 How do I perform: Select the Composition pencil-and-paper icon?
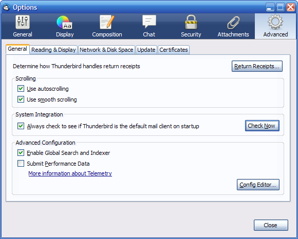click(x=107, y=22)
